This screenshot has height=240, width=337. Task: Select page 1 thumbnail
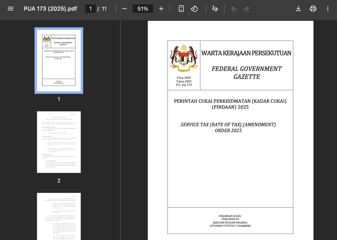click(x=59, y=60)
